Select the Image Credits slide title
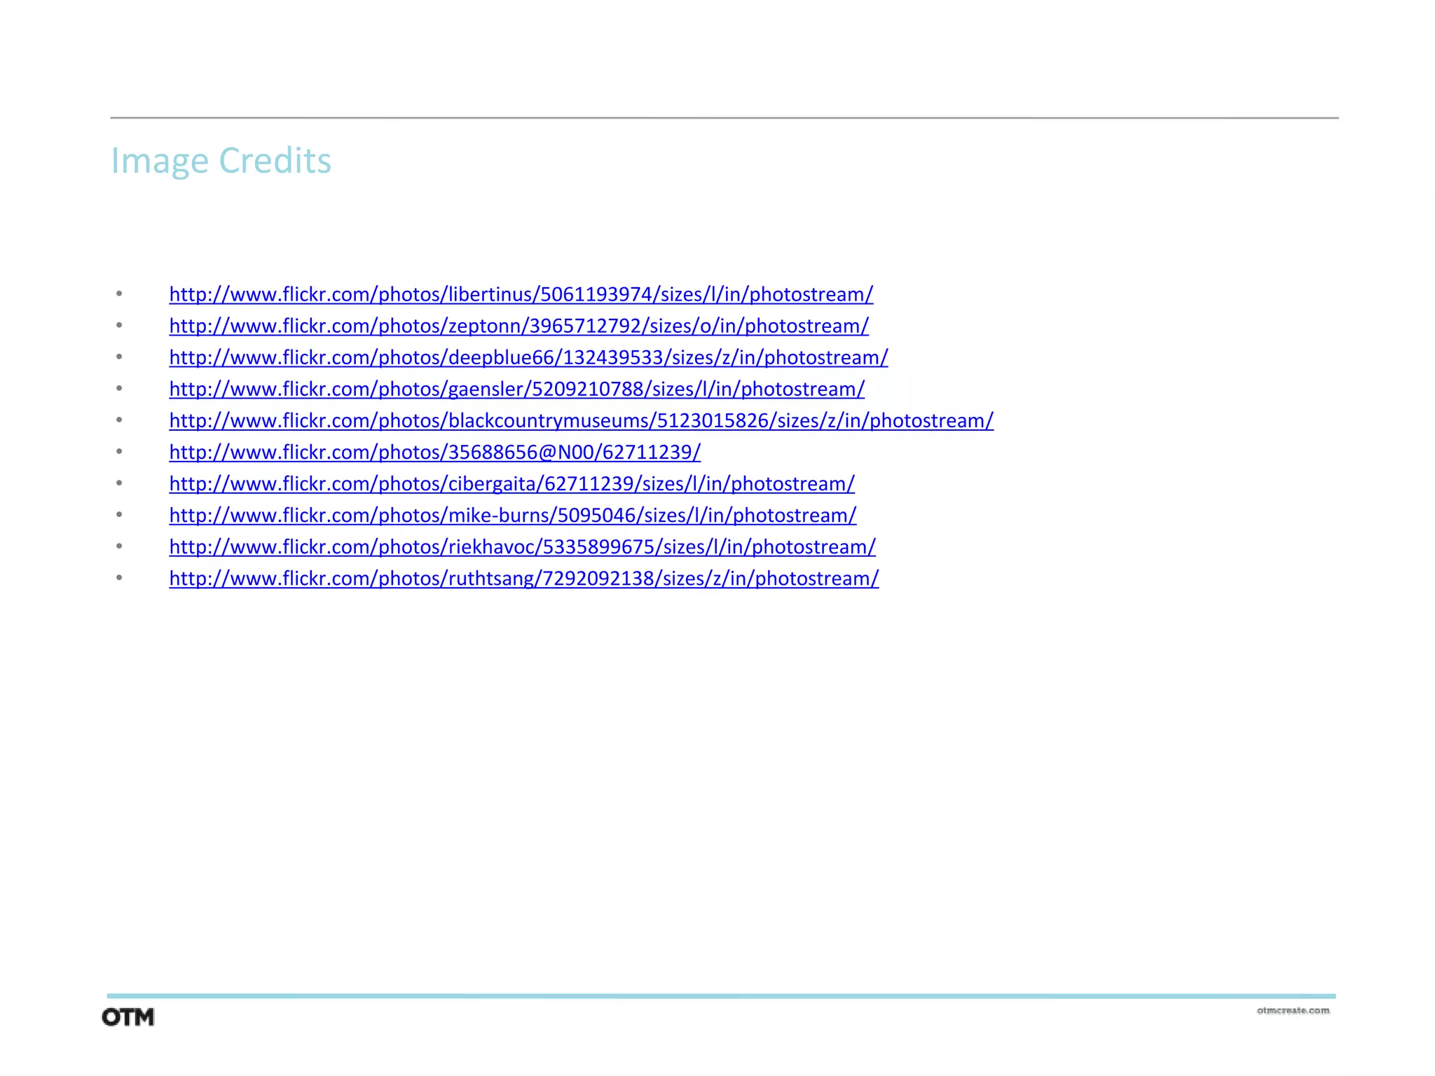 [221, 160]
